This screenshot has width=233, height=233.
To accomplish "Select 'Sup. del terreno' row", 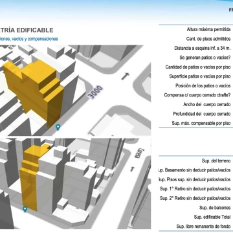I will (x=216, y=161).
